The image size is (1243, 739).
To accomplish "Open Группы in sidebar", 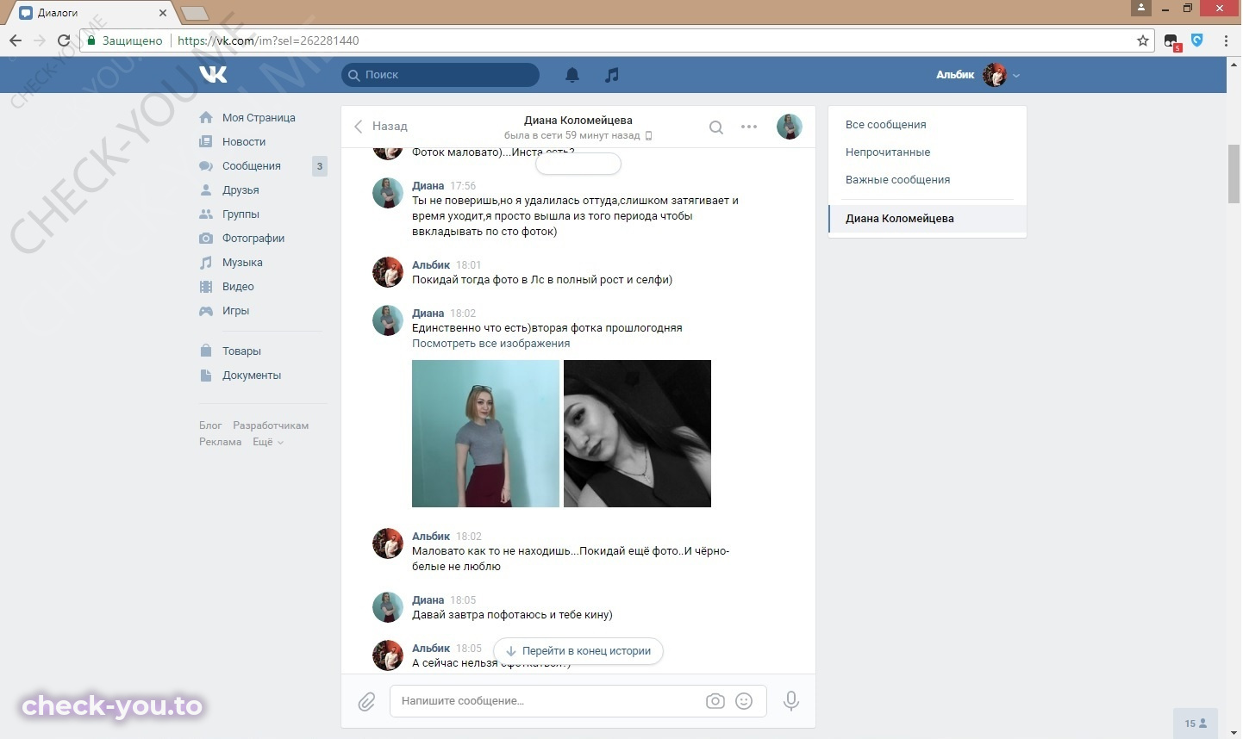I will click(x=240, y=214).
